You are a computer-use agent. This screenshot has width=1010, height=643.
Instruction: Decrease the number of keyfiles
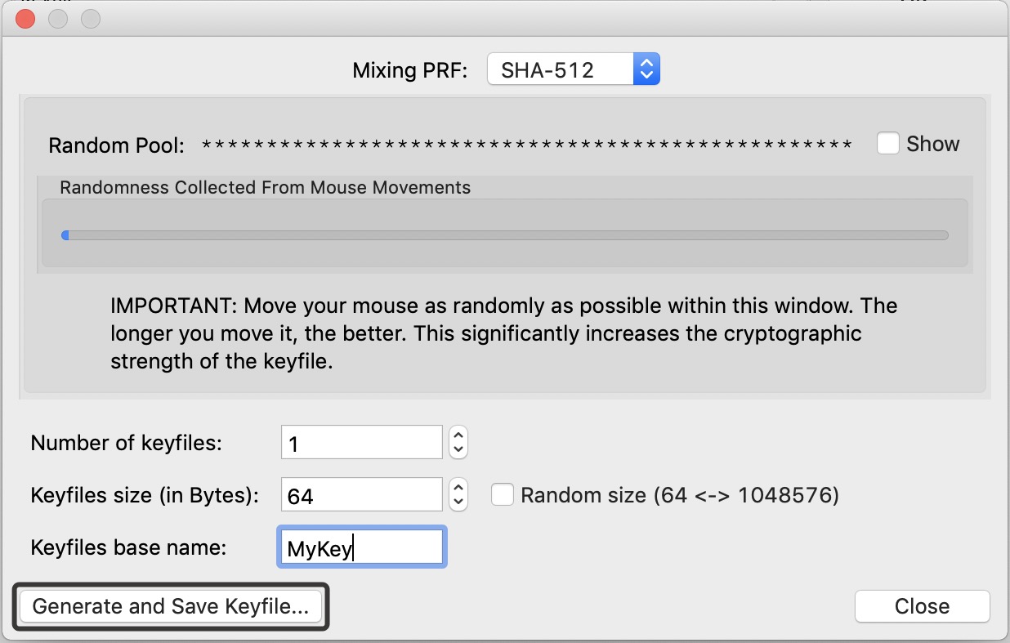pos(458,449)
